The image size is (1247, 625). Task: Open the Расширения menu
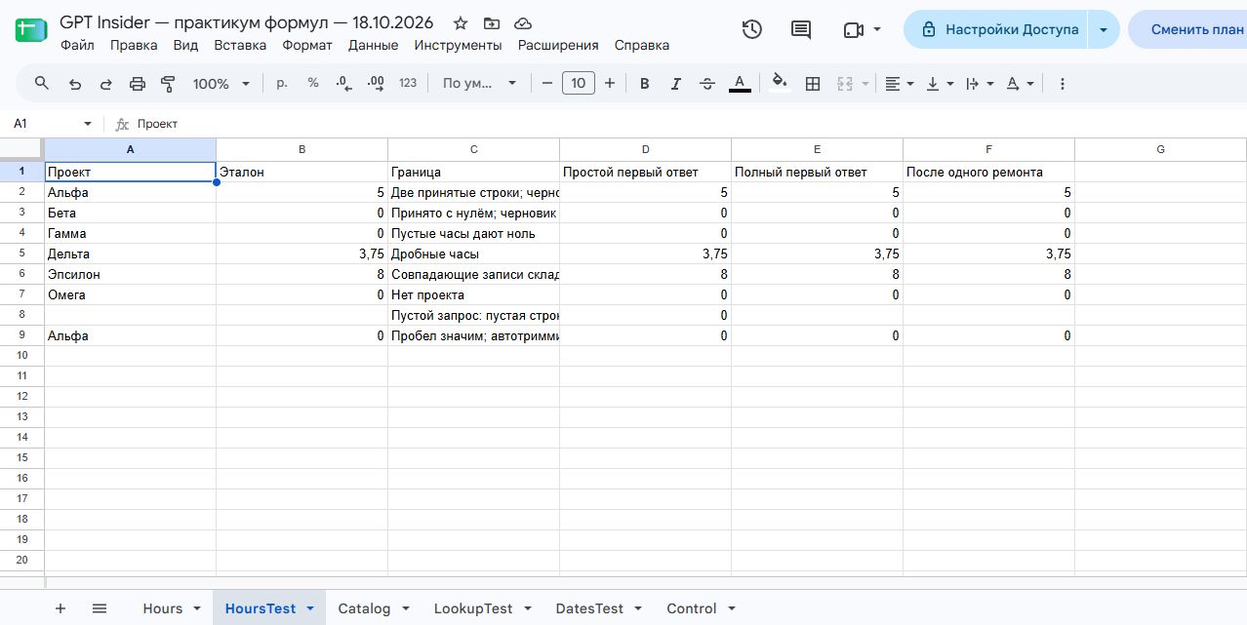pos(558,45)
